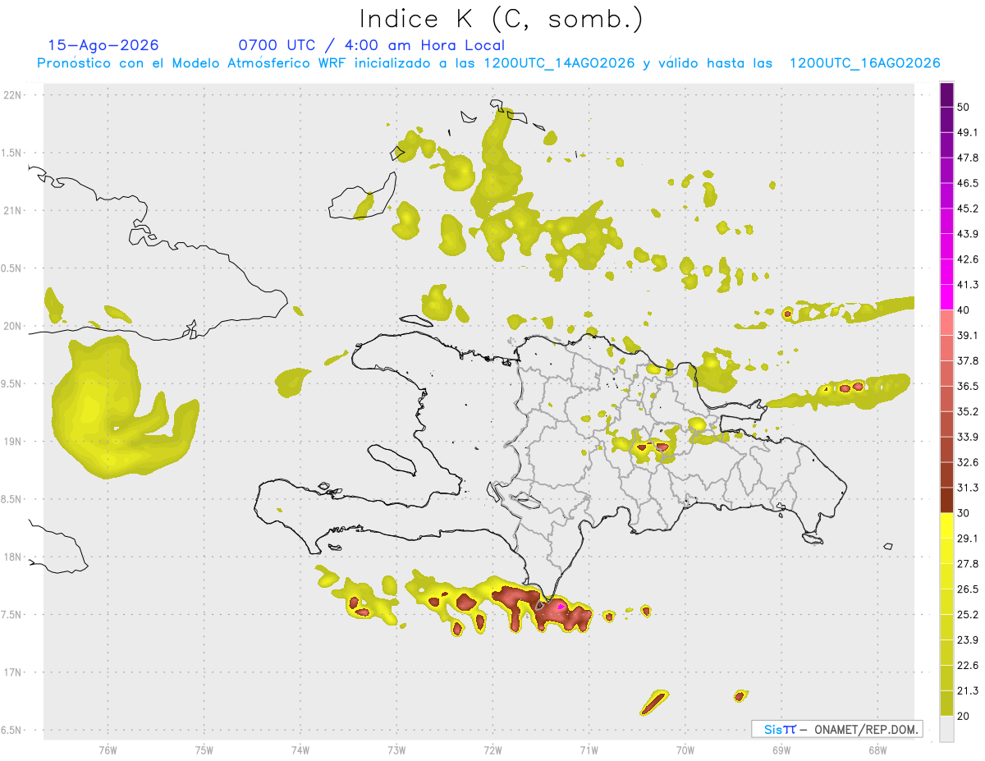This screenshot has height=761, width=985.
Task: Click the colorbar value '31.3'
Action: click(968, 488)
